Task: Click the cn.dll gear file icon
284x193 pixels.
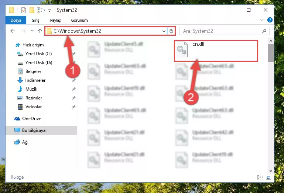Action: point(182,49)
